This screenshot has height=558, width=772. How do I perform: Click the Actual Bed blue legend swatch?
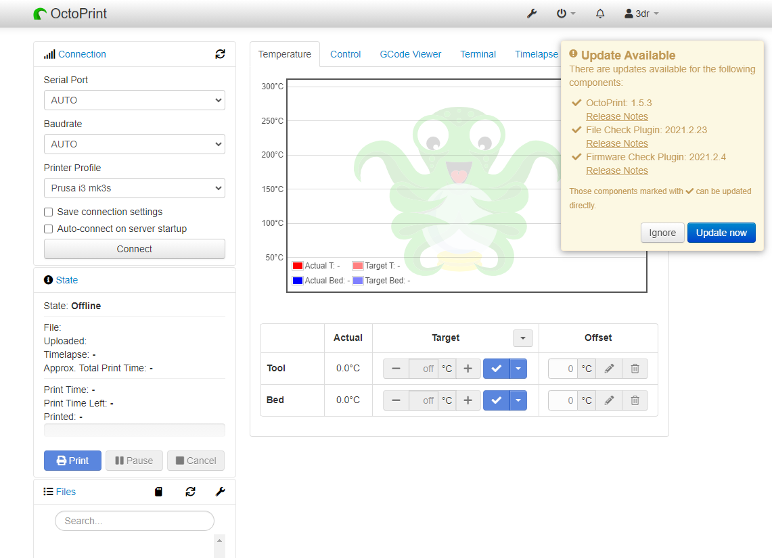pos(298,281)
